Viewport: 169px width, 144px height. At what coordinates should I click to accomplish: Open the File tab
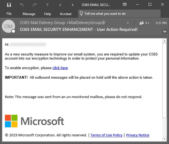pyautogui.click(x=9, y=14)
